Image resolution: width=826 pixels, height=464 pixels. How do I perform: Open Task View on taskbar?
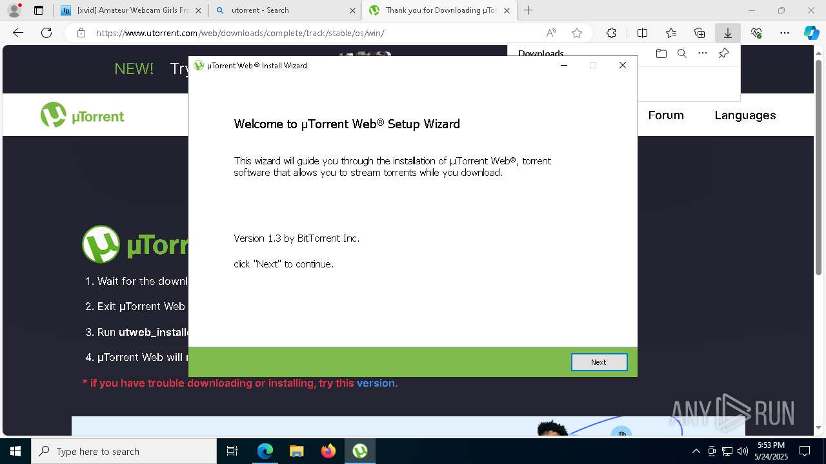click(232, 451)
